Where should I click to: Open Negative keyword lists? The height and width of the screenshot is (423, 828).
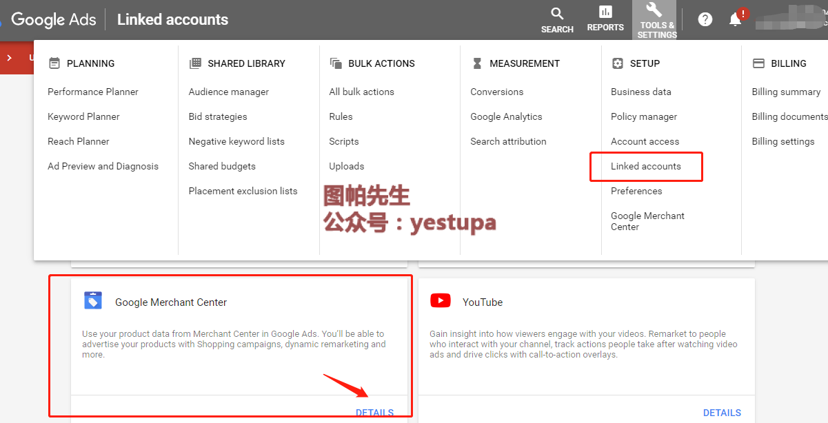[x=236, y=141]
